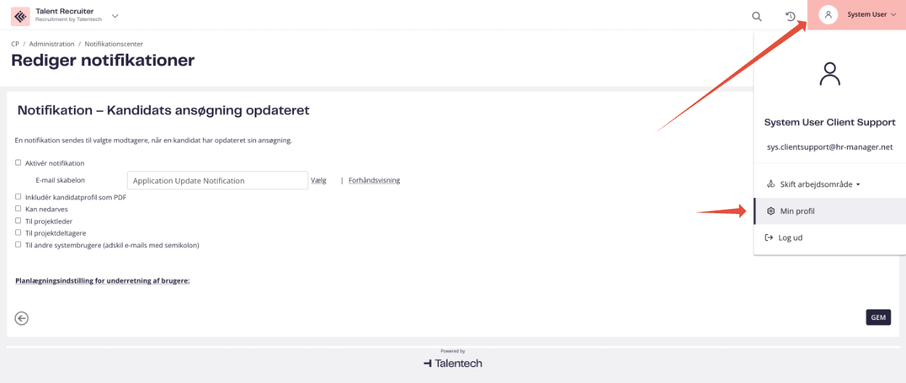Viewport: 906px width, 383px height.
Task: Click the System User avatar icon
Action: 828,15
